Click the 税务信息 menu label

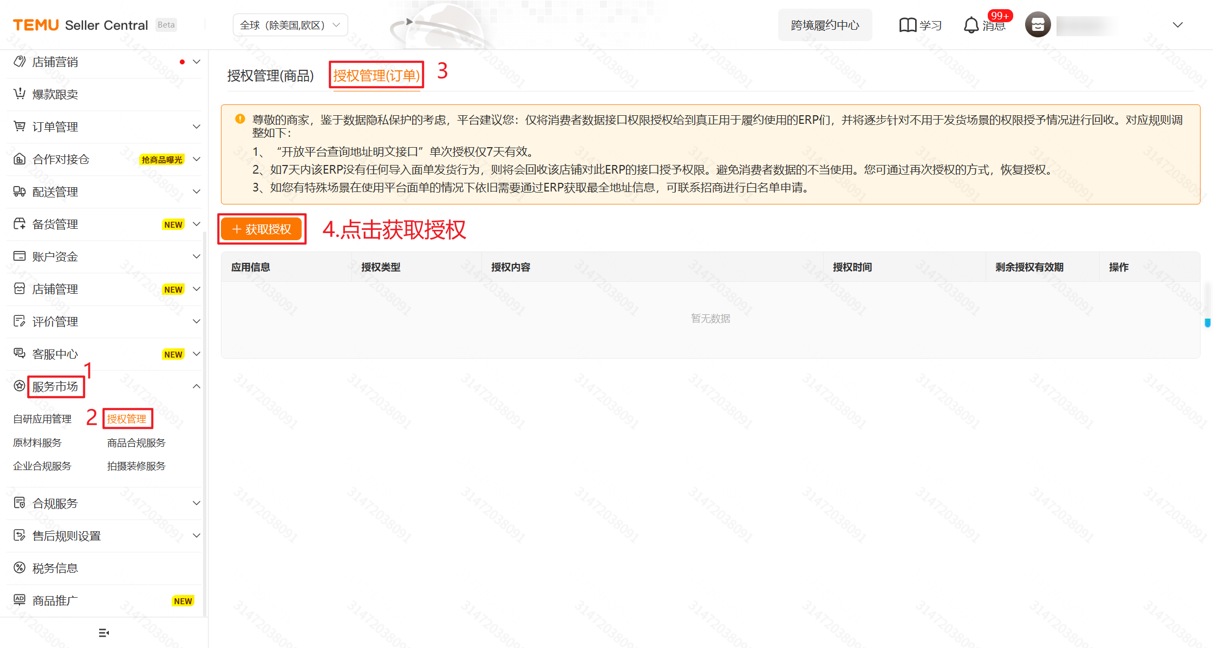pyautogui.click(x=55, y=568)
